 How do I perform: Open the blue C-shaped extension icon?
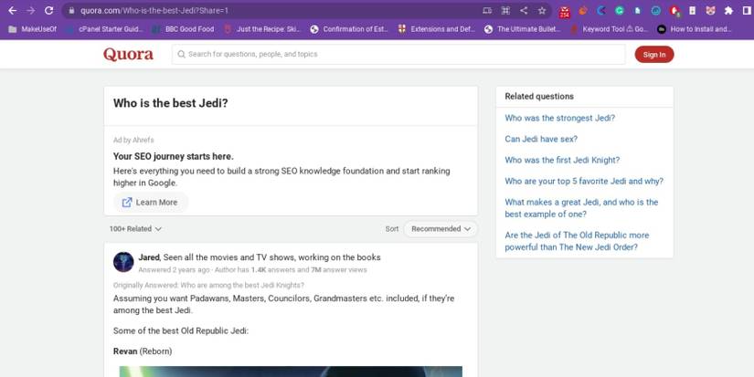click(601, 10)
